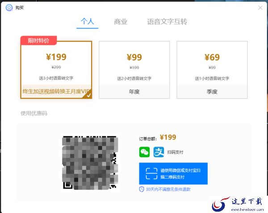Image resolution: width=268 pixels, height=213 pixels.
Task: Select the Alipay icon
Action: [x=159, y=152]
